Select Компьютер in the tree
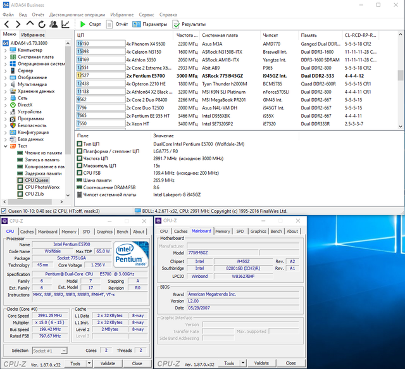Viewport: 405px width, 369px height. point(30,50)
